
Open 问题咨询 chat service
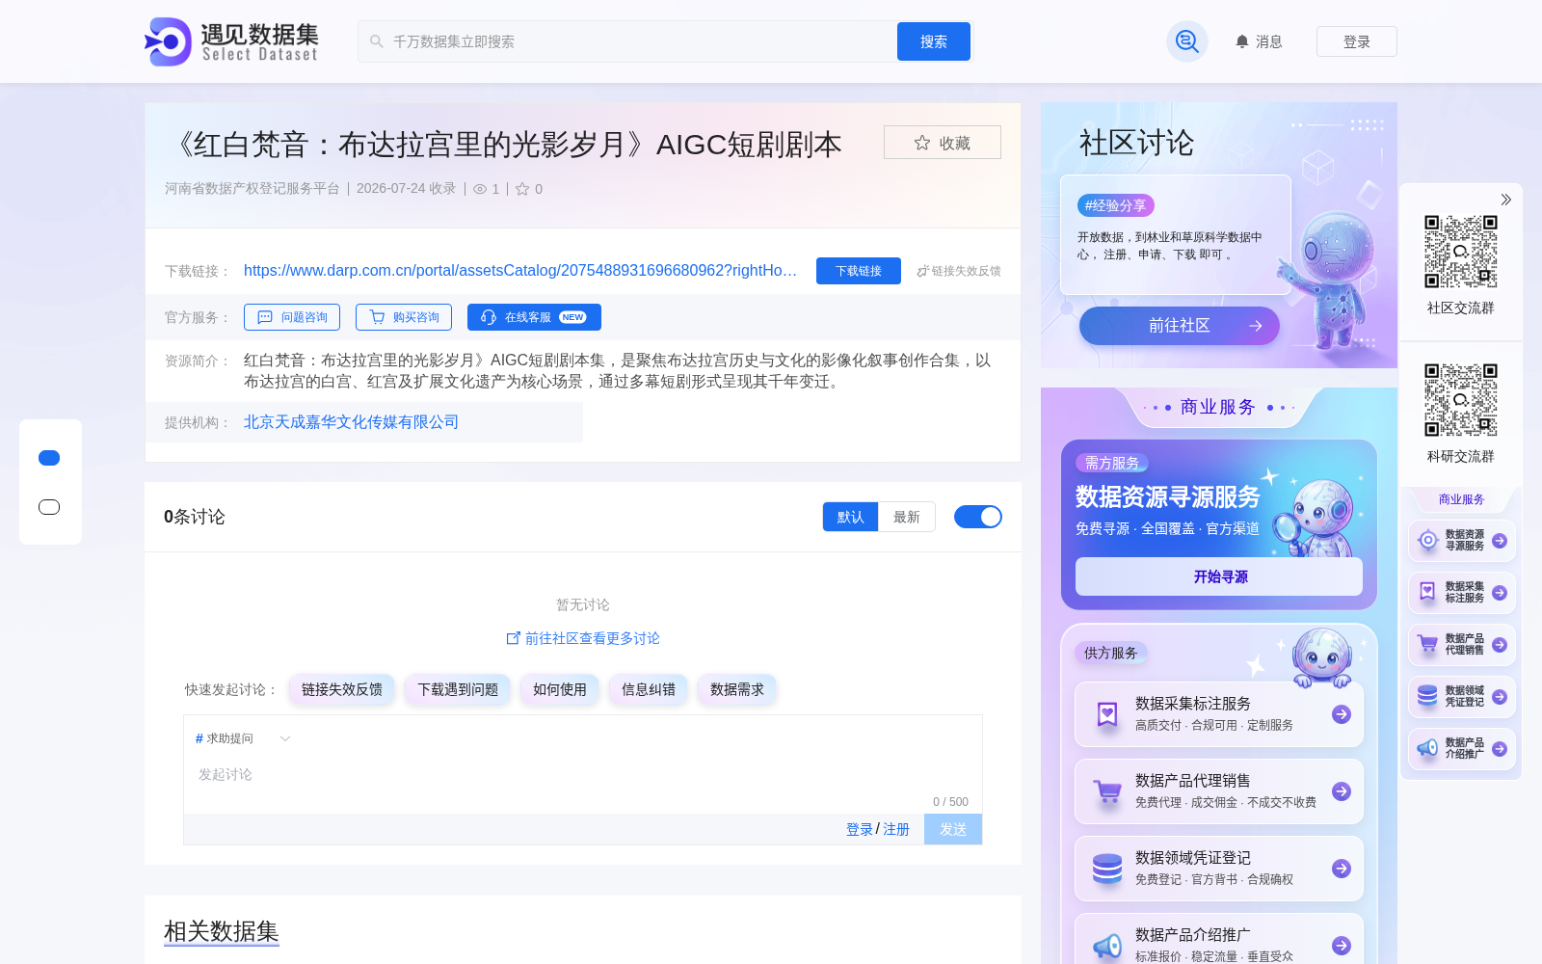click(x=292, y=317)
